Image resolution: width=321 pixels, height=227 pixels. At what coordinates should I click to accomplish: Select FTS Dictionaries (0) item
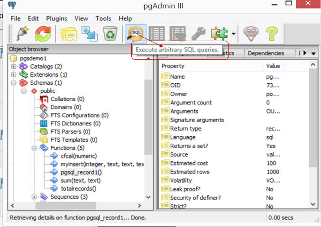point(75,124)
